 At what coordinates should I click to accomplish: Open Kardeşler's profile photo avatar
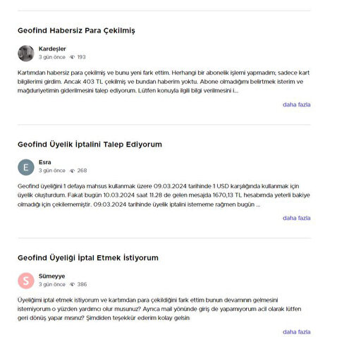pyautogui.click(x=26, y=54)
